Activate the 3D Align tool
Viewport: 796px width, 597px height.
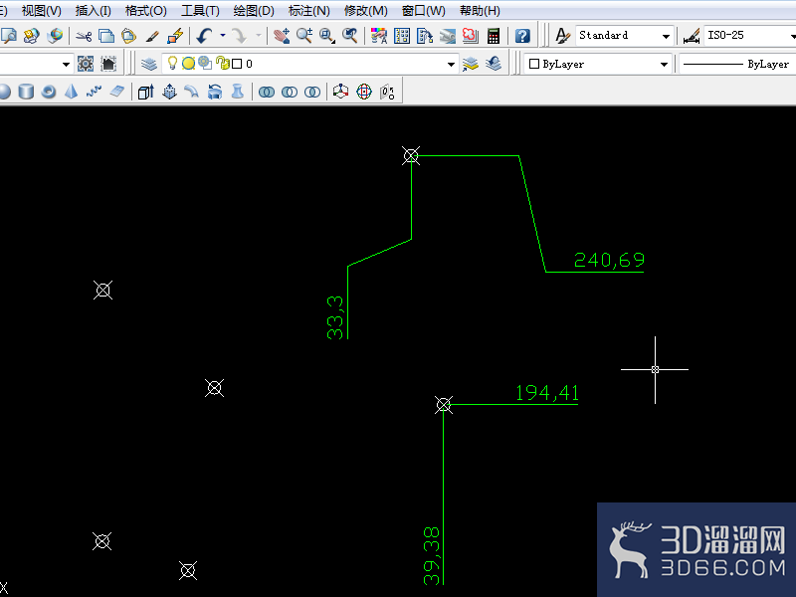coord(387,92)
